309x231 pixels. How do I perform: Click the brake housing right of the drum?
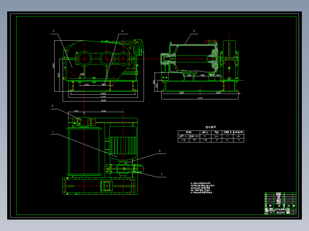tap(229, 60)
